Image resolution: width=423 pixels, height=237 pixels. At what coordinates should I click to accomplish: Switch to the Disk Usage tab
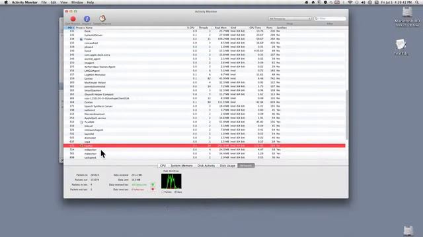(227, 165)
